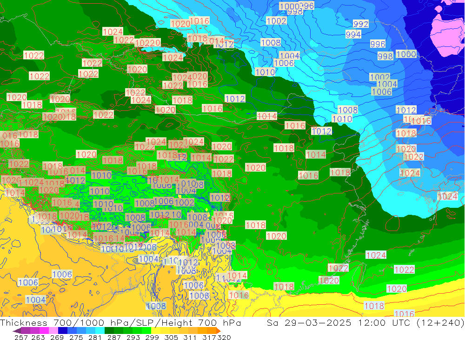Click the orange right arrow end of legend
This screenshot has width=465, height=340.
pos(218,331)
